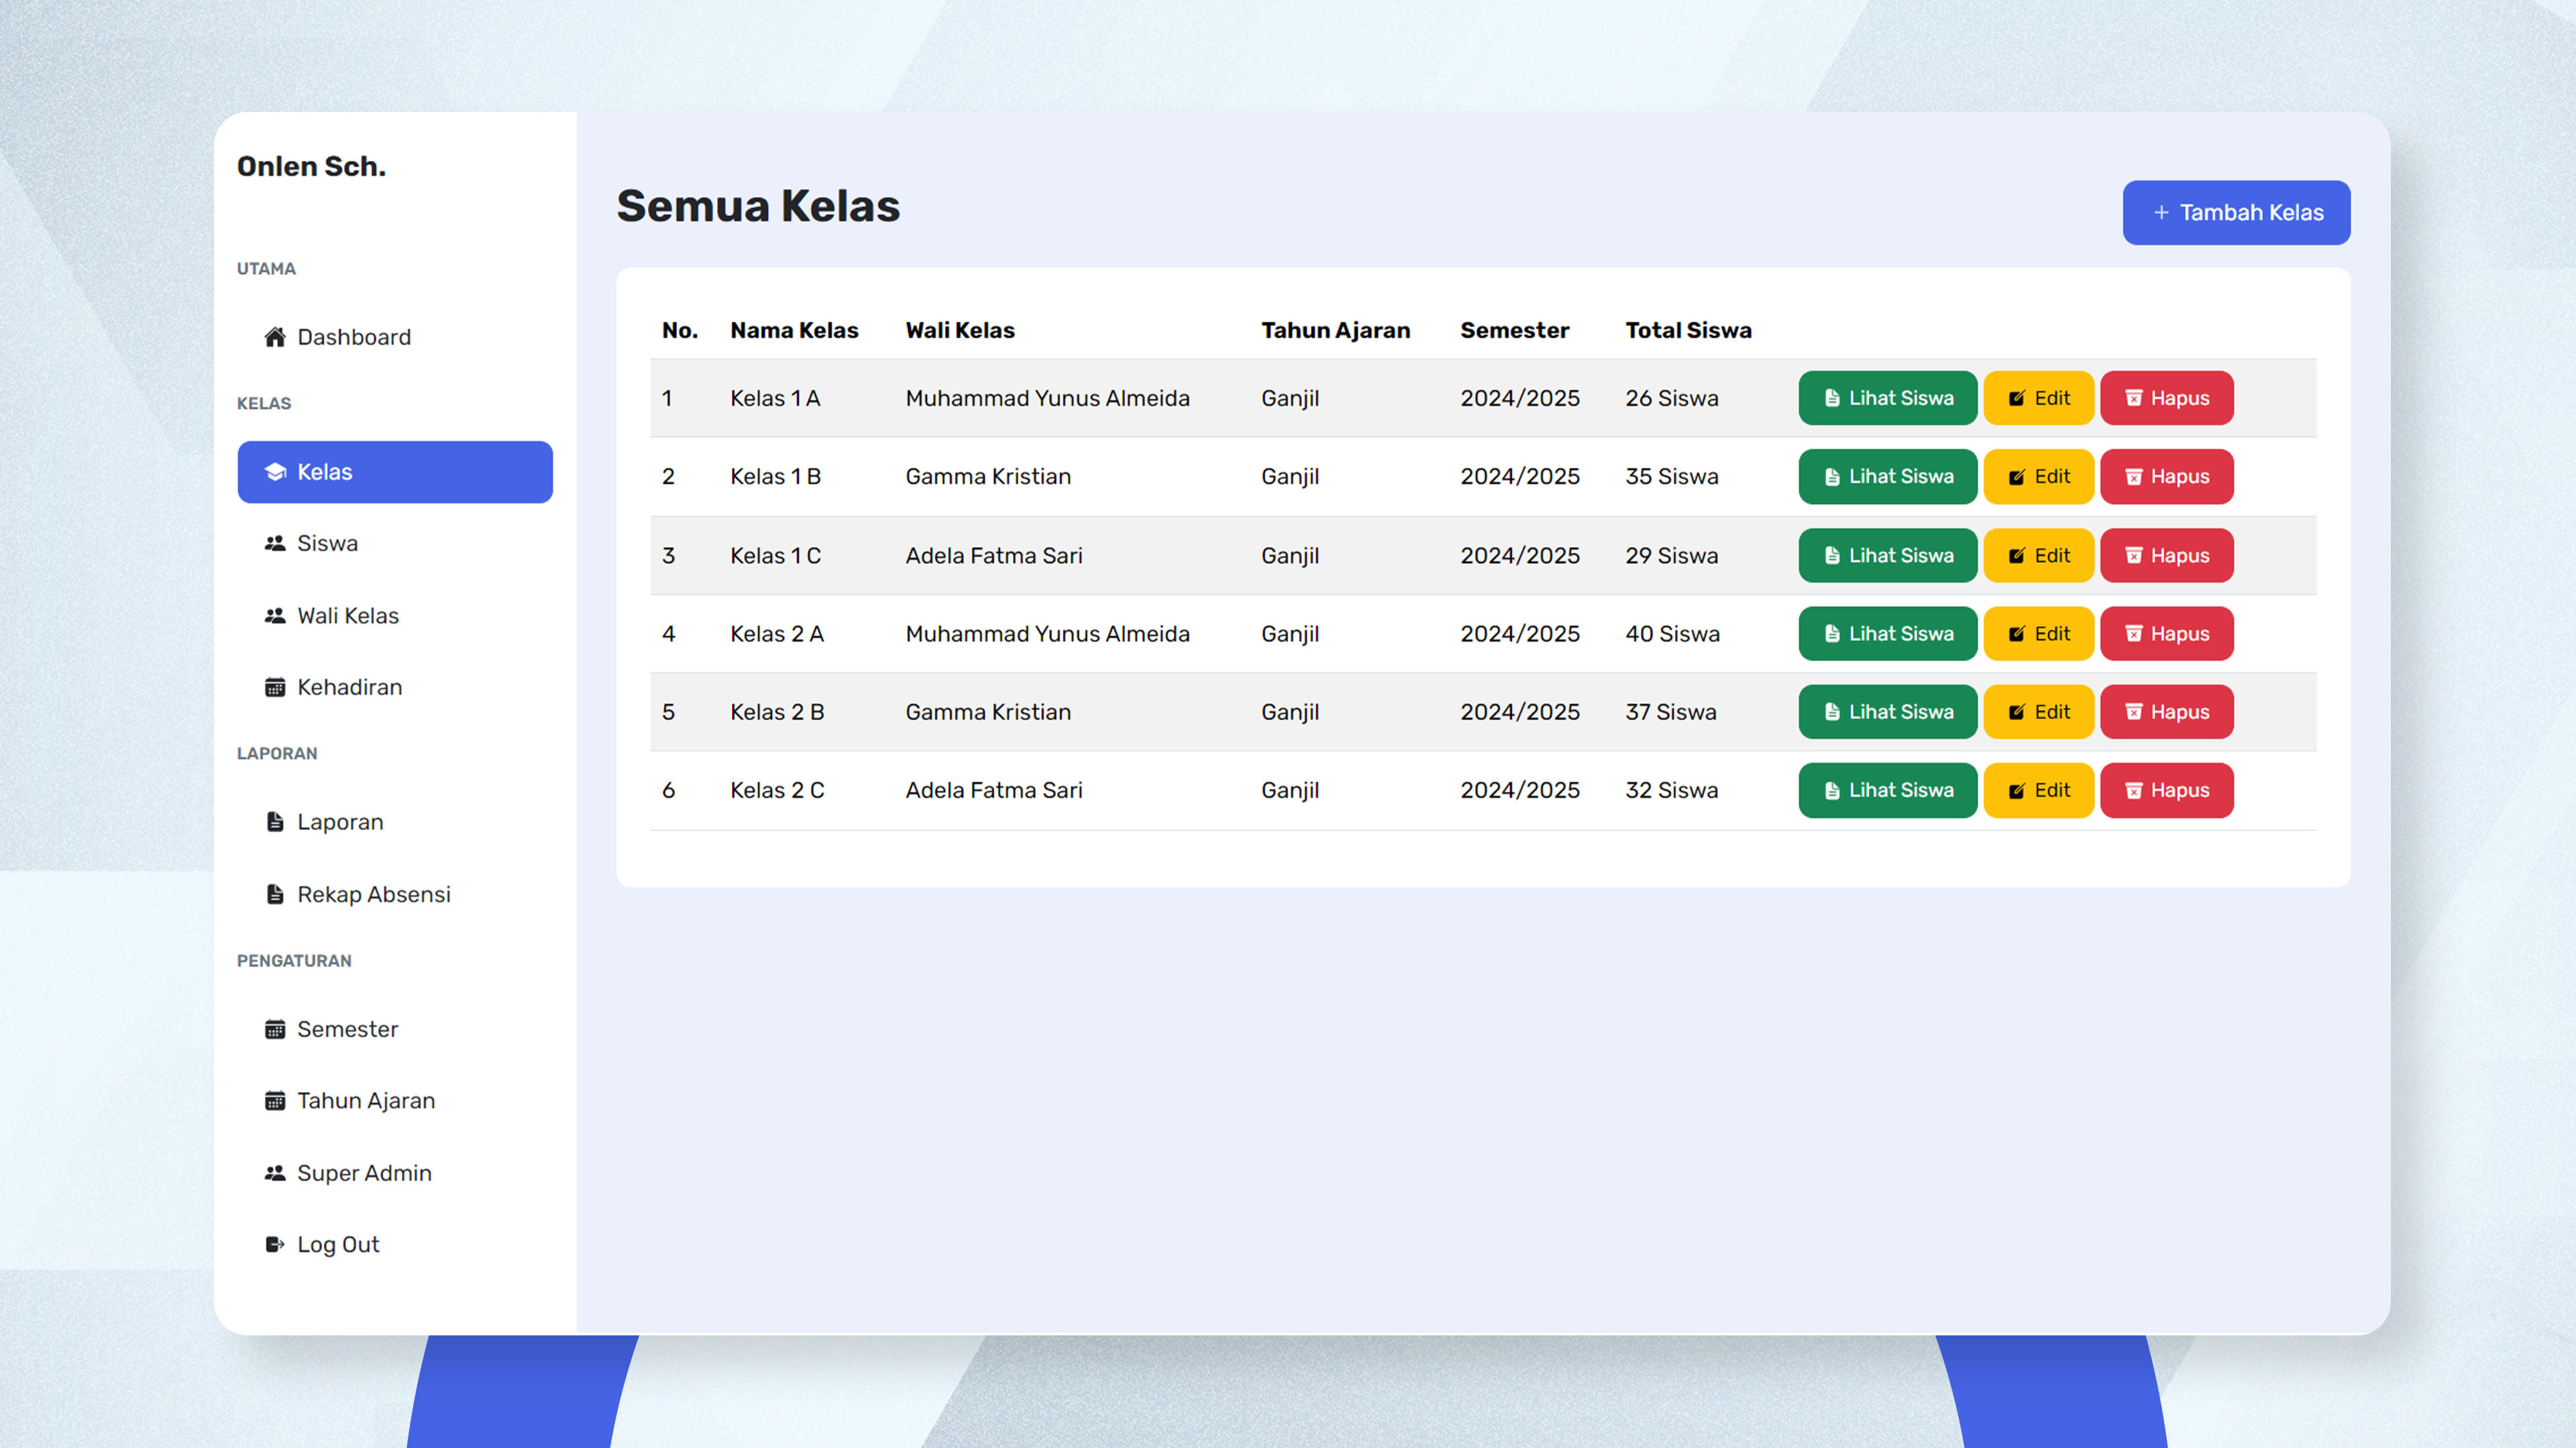Open the Kehadiran attendance page

tap(395, 688)
